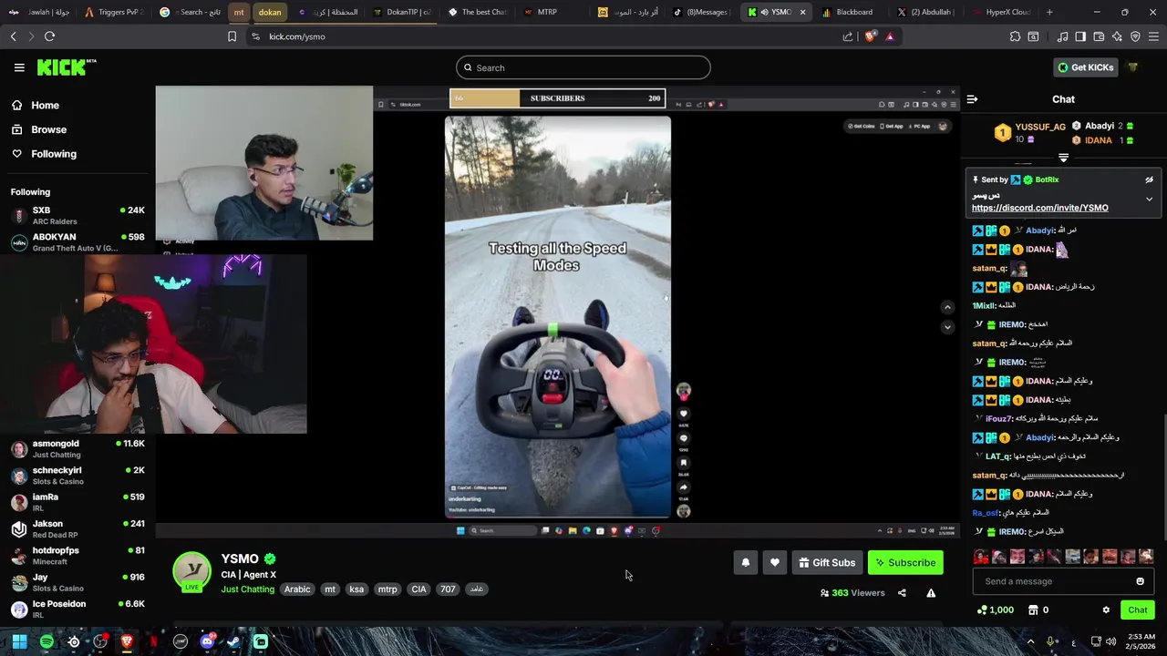Open Following in sidebar
Screen dimensions: 1167x656
pos(44,154)
